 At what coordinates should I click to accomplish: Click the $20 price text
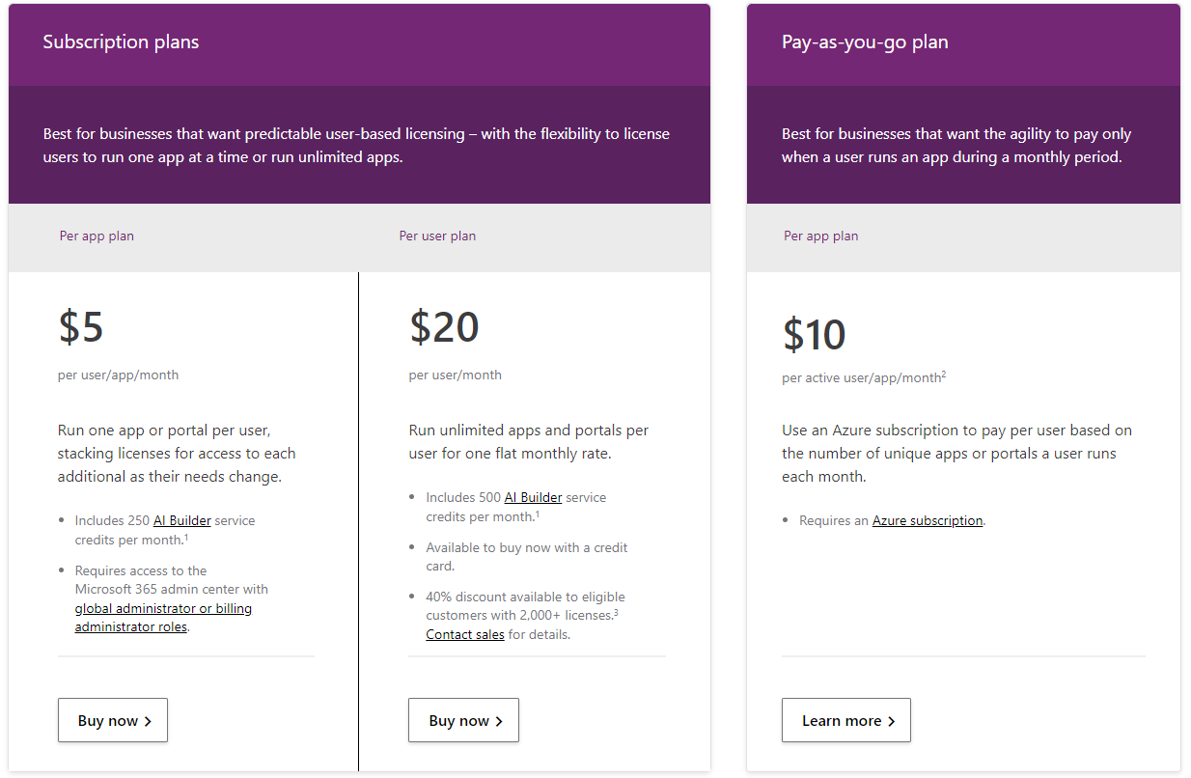point(444,327)
